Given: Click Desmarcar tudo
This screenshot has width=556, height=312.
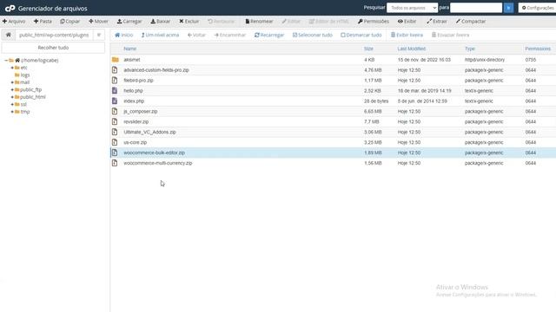Looking at the screenshot, I should (361, 35).
